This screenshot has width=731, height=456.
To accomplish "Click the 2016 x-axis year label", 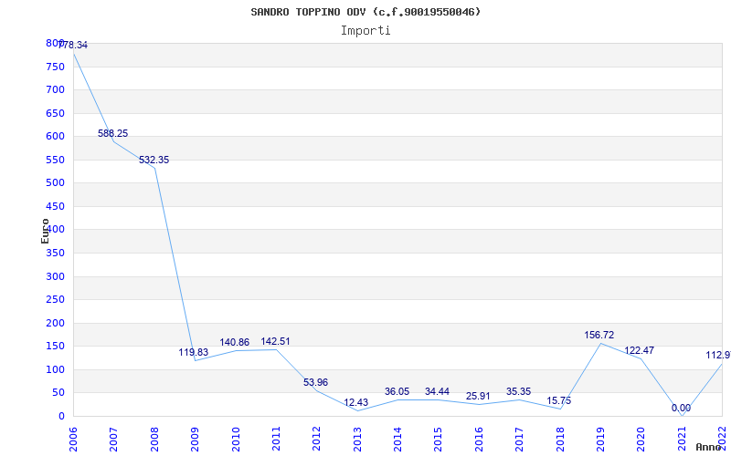I will 479,440.
